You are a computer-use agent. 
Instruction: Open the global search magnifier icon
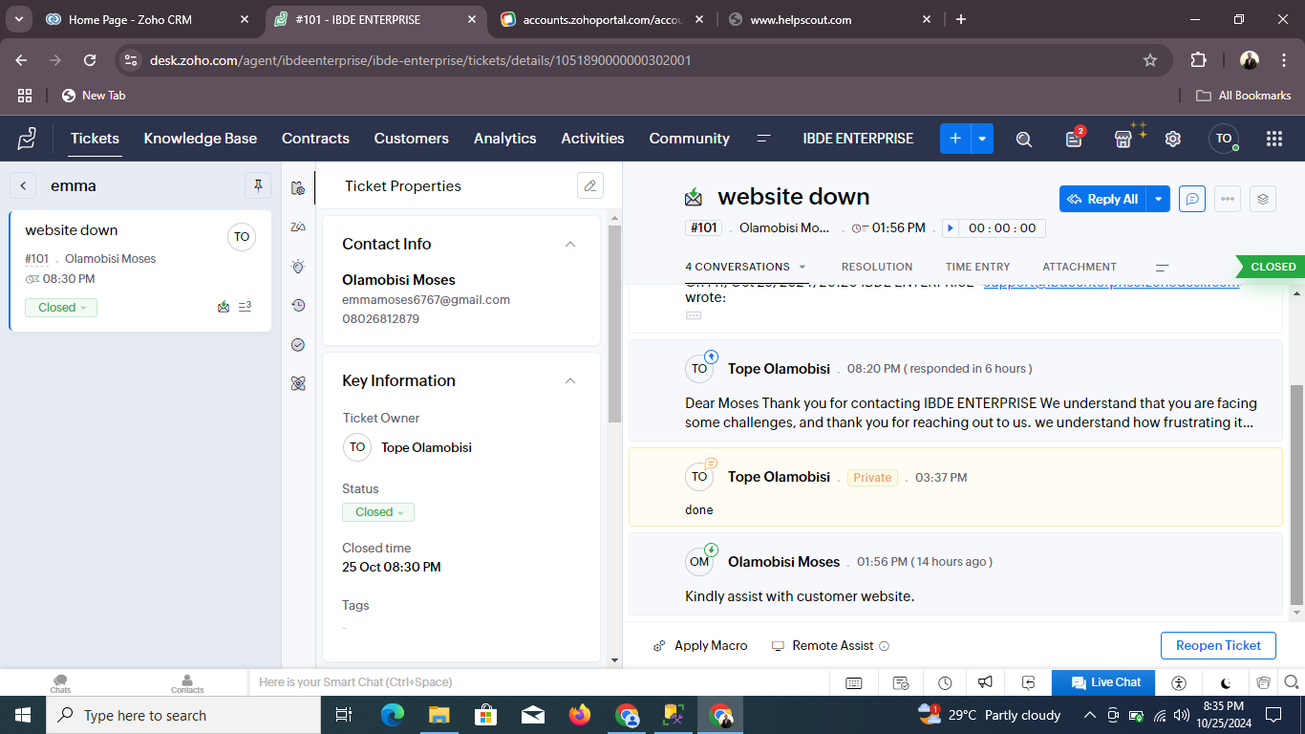tap(1024, 139)
